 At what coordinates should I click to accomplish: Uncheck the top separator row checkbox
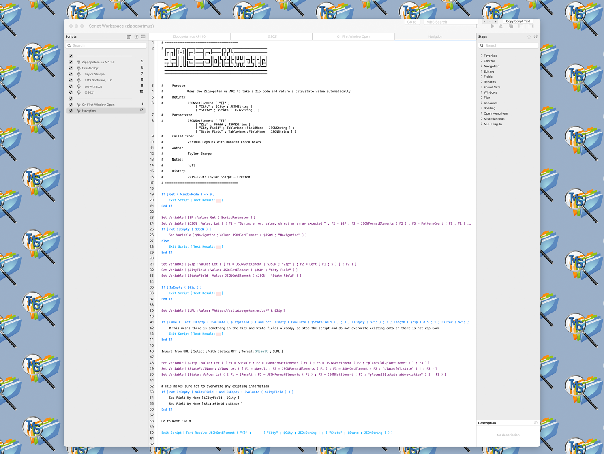[71, 56]
